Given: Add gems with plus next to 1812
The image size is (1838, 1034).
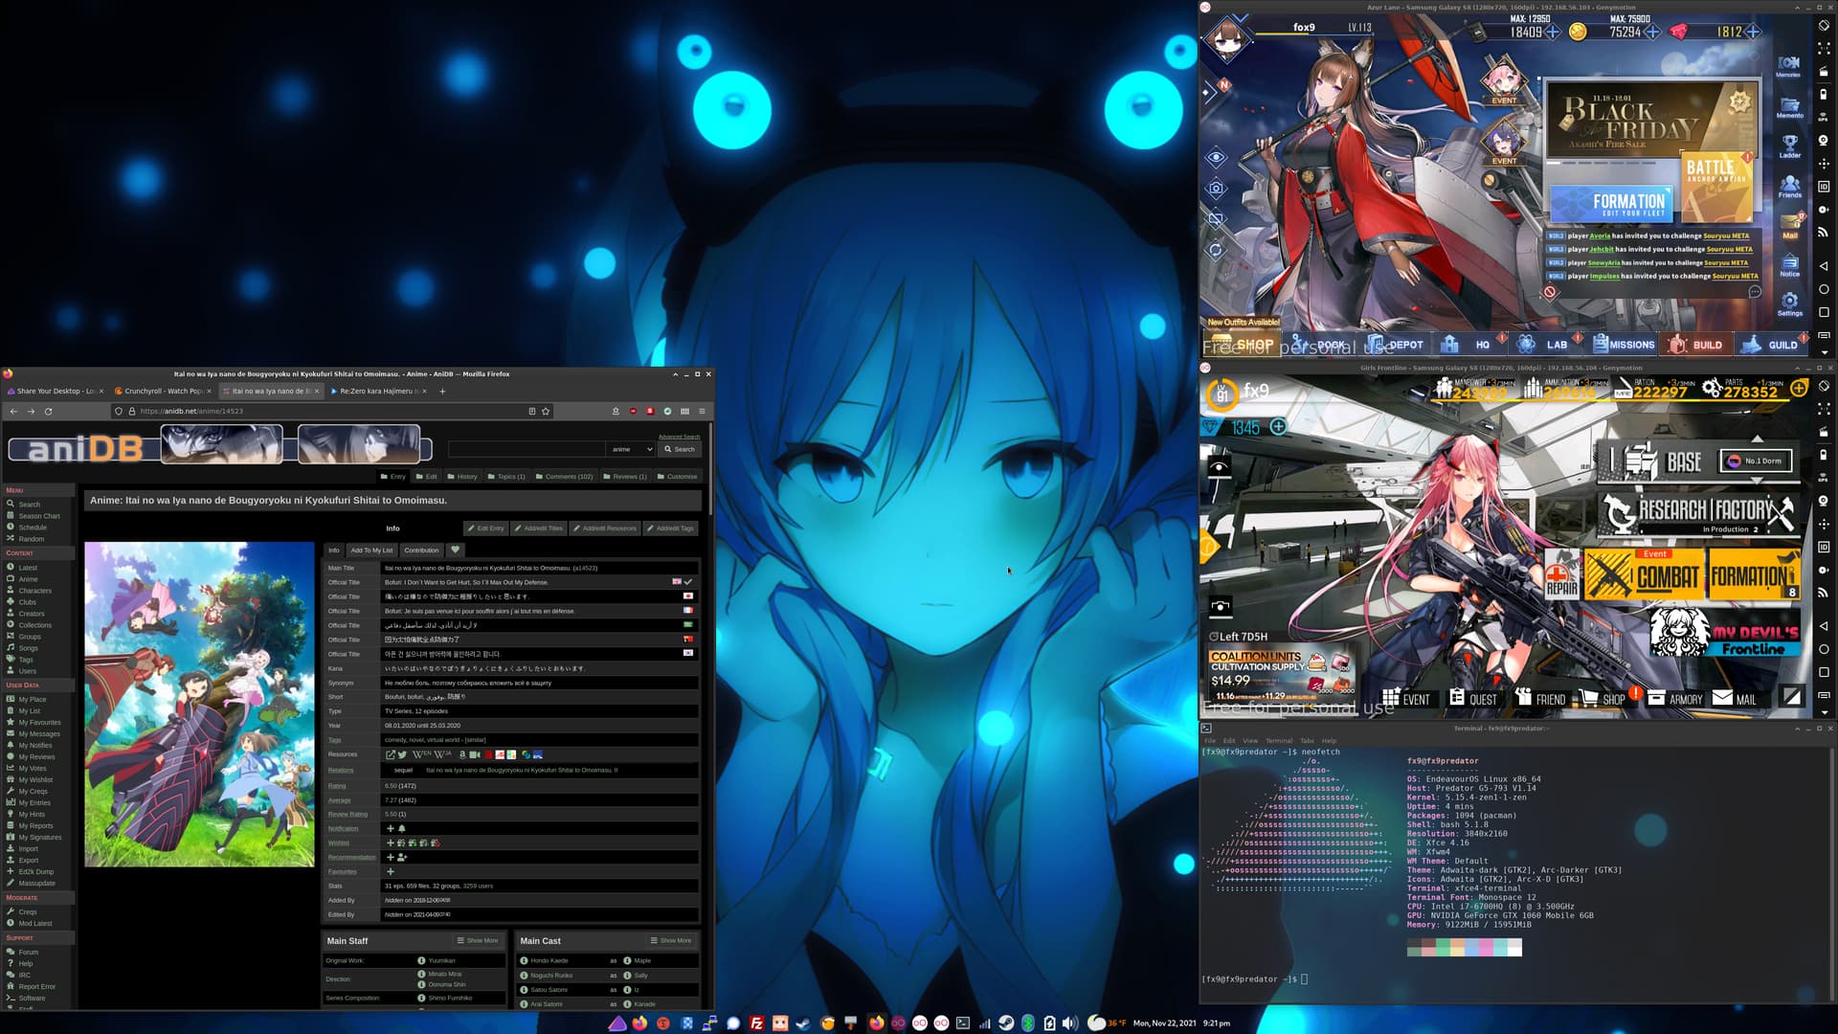Looking at the screenshot, I should [1753, 32].
